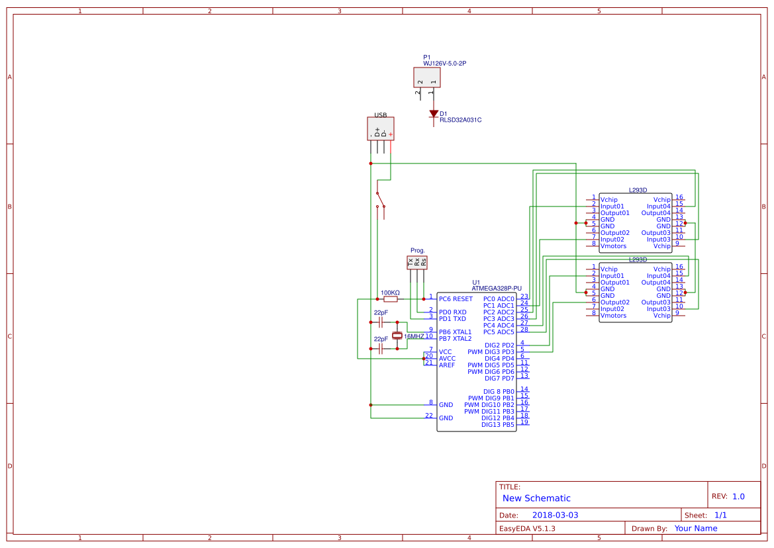The image size is (774, 548).
Task: Select the top L293D driver chip
Action: pos(634,222)
